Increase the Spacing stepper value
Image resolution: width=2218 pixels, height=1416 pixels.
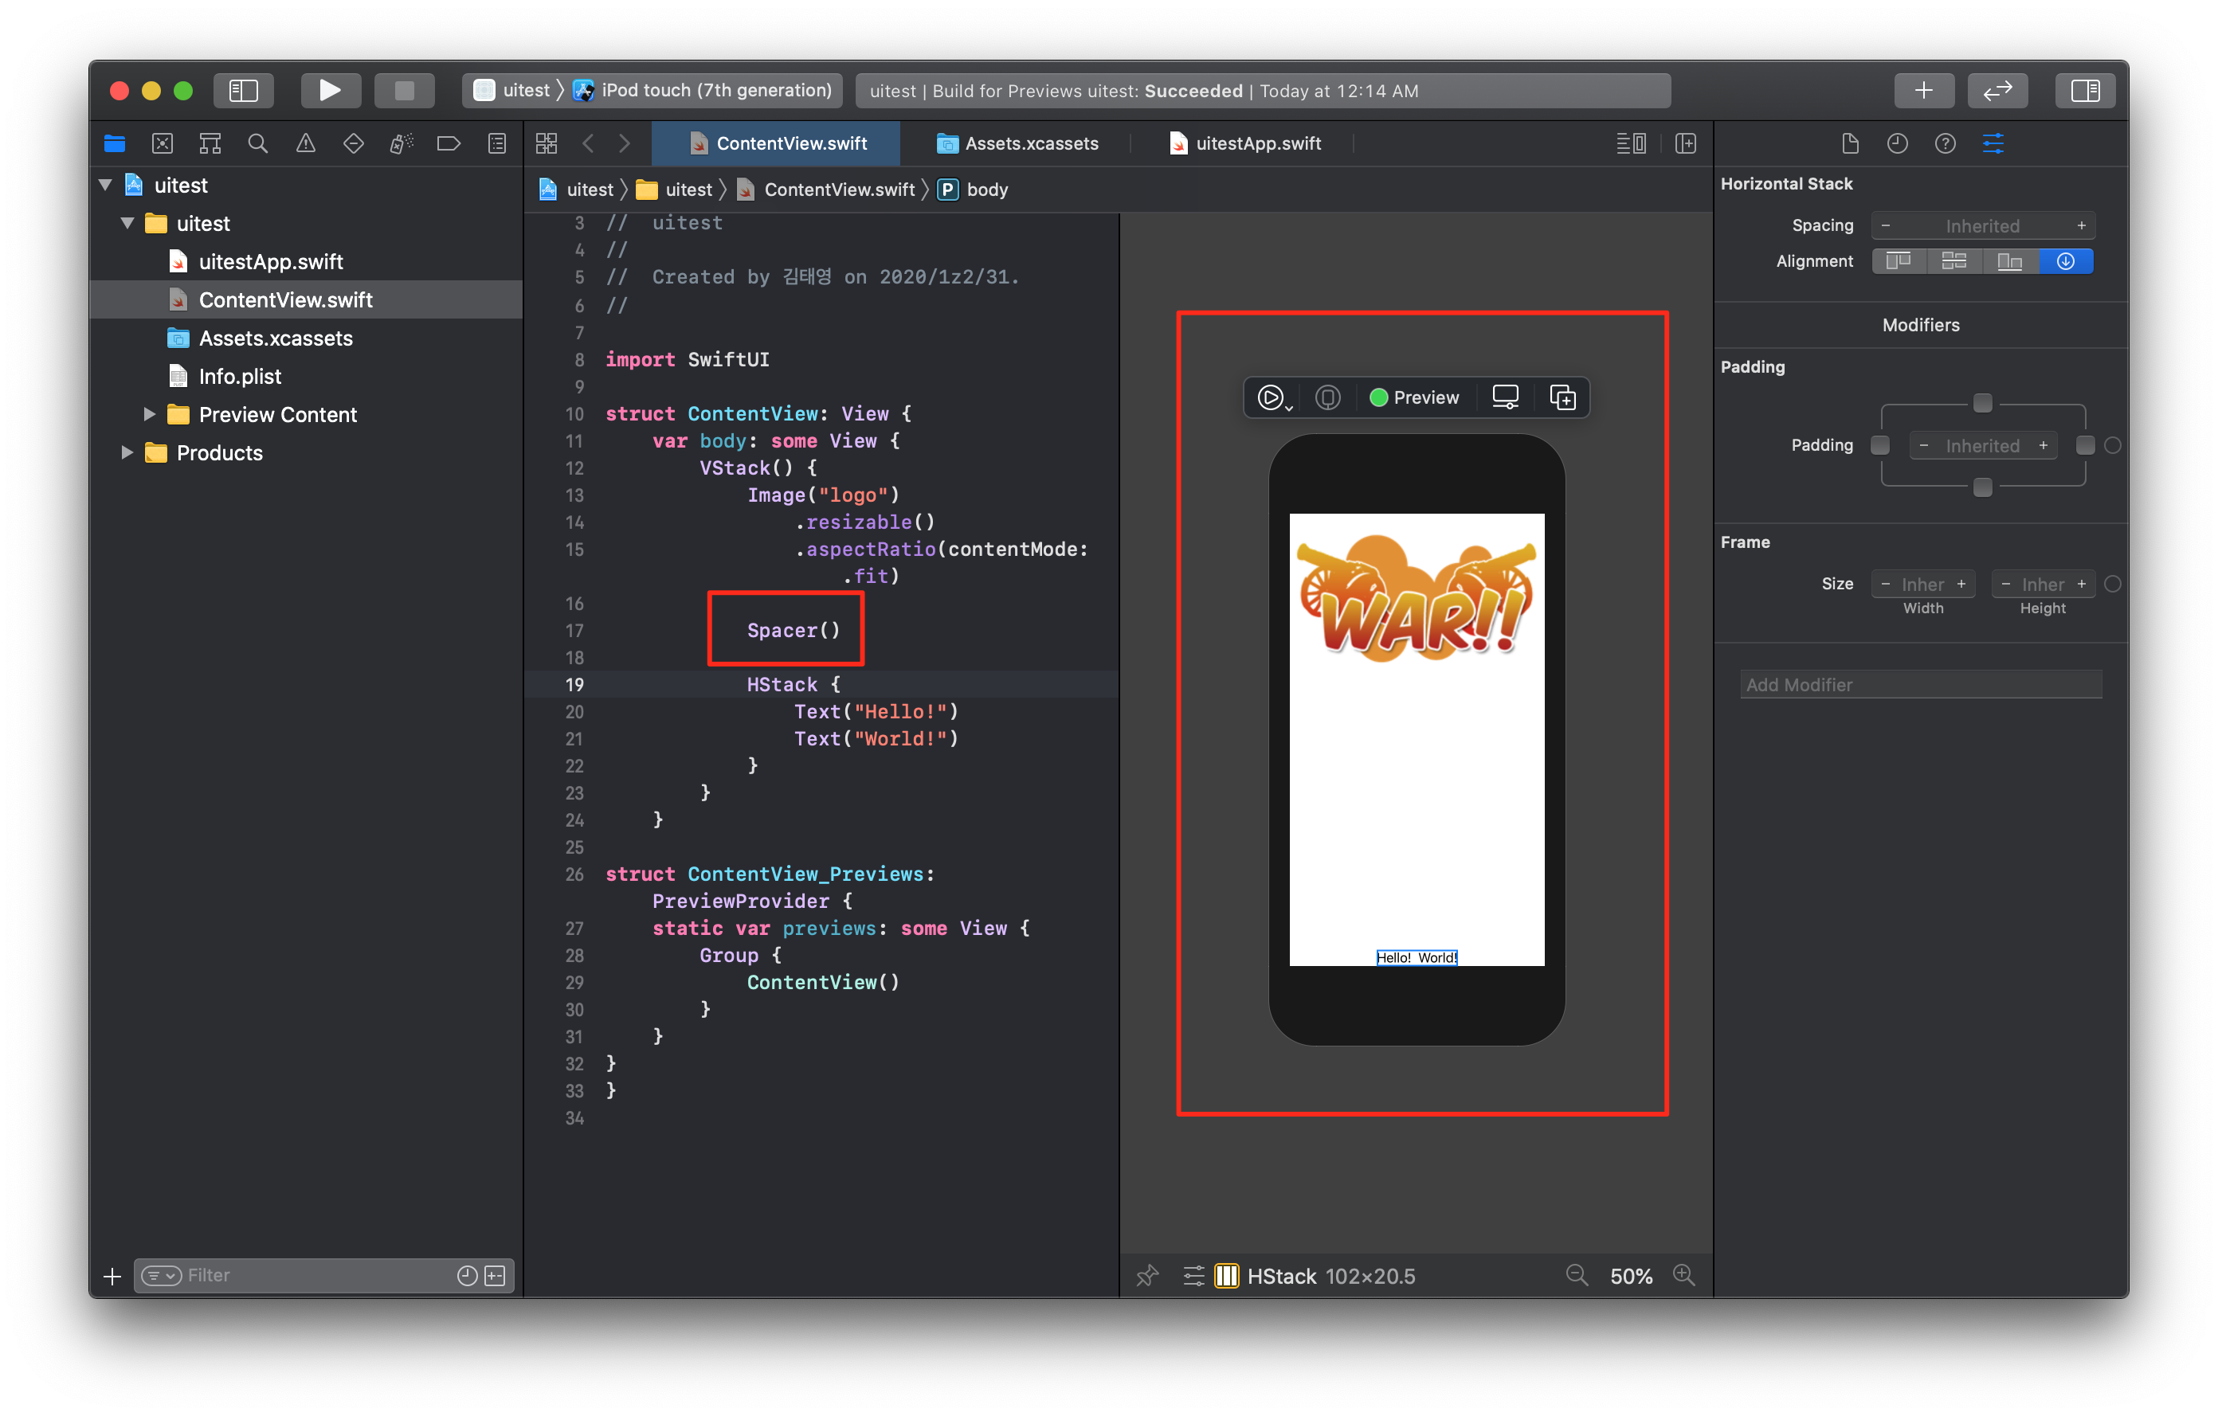tap(2081, 225)
